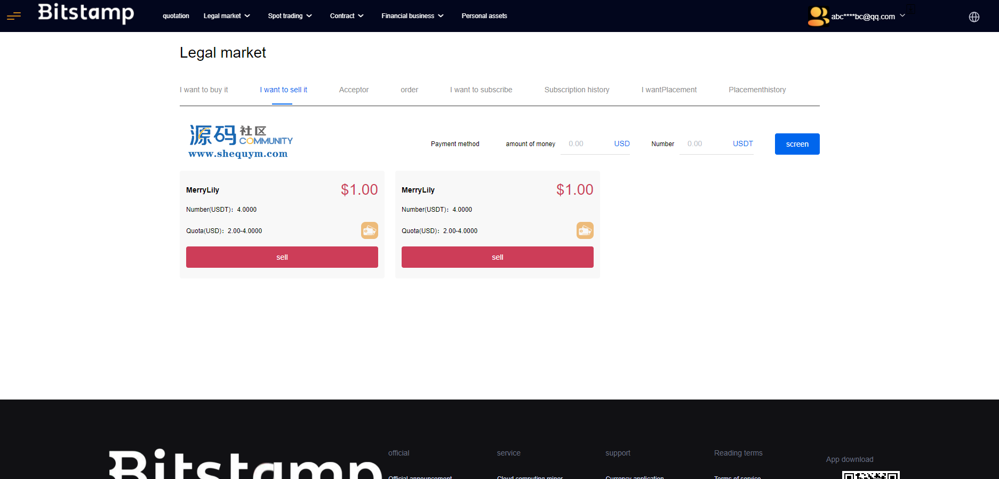
Task: Open the Placementhistory tab
Action: [757, 90]
